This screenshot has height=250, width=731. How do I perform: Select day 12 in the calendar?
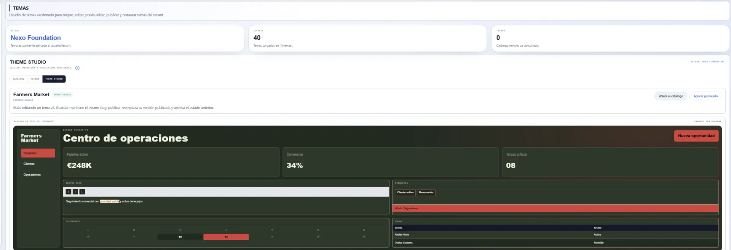point(180,237)
